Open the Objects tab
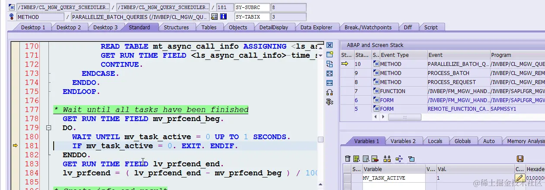Viewport: 545px width, 190px height. point(238,27)
